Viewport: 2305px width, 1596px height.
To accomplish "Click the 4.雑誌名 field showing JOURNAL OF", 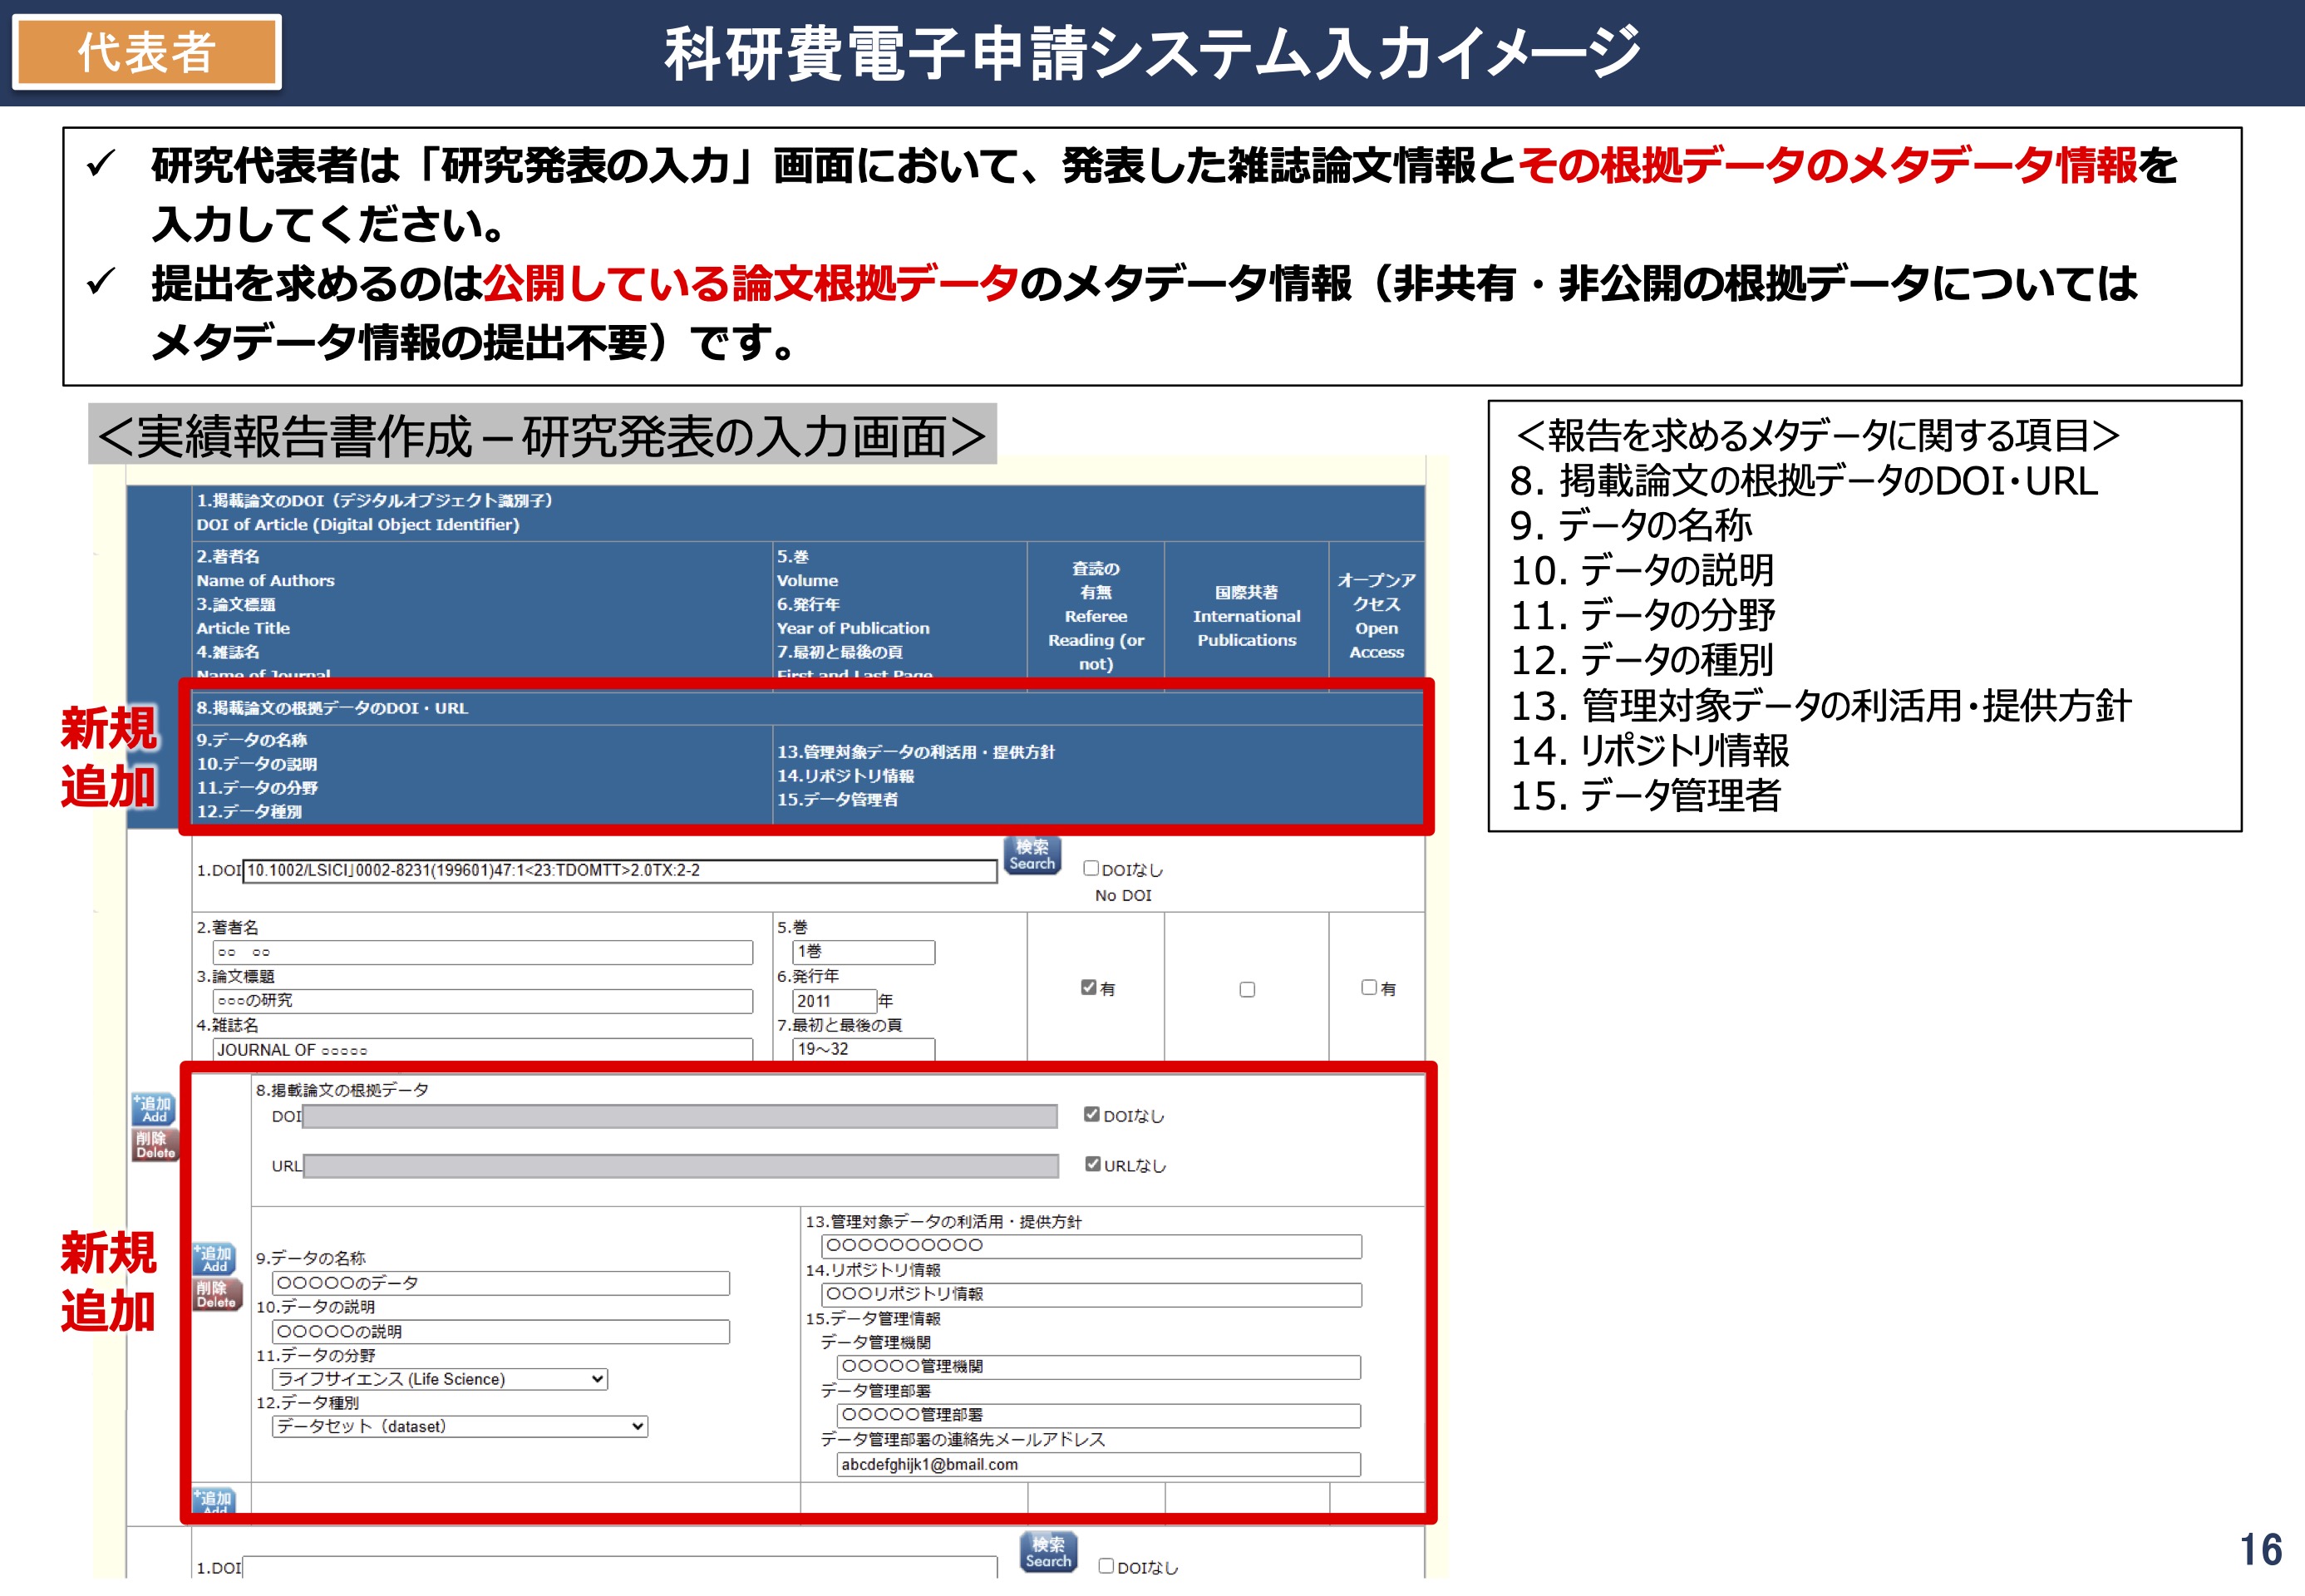I will coord(482,1049).
